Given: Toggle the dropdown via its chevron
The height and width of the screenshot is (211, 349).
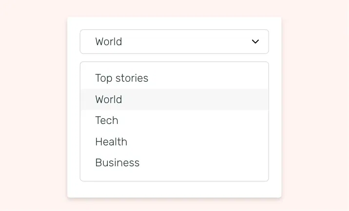Looking at the screenshot, I should click(x=255, y=42).
